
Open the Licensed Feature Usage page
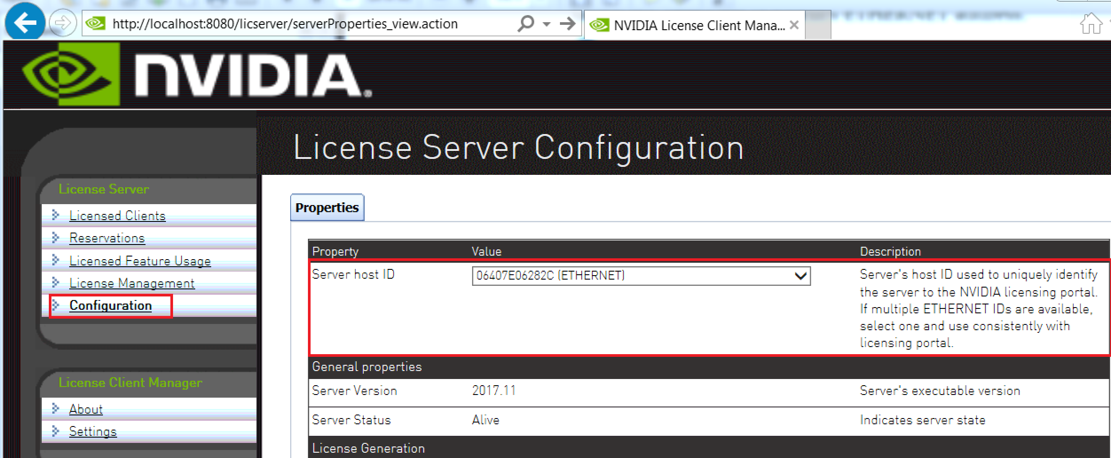point(140,261)
